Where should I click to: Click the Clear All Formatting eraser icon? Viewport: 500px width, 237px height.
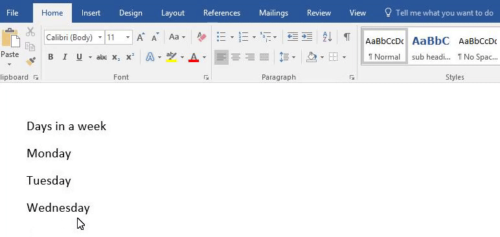click(201, 38)
